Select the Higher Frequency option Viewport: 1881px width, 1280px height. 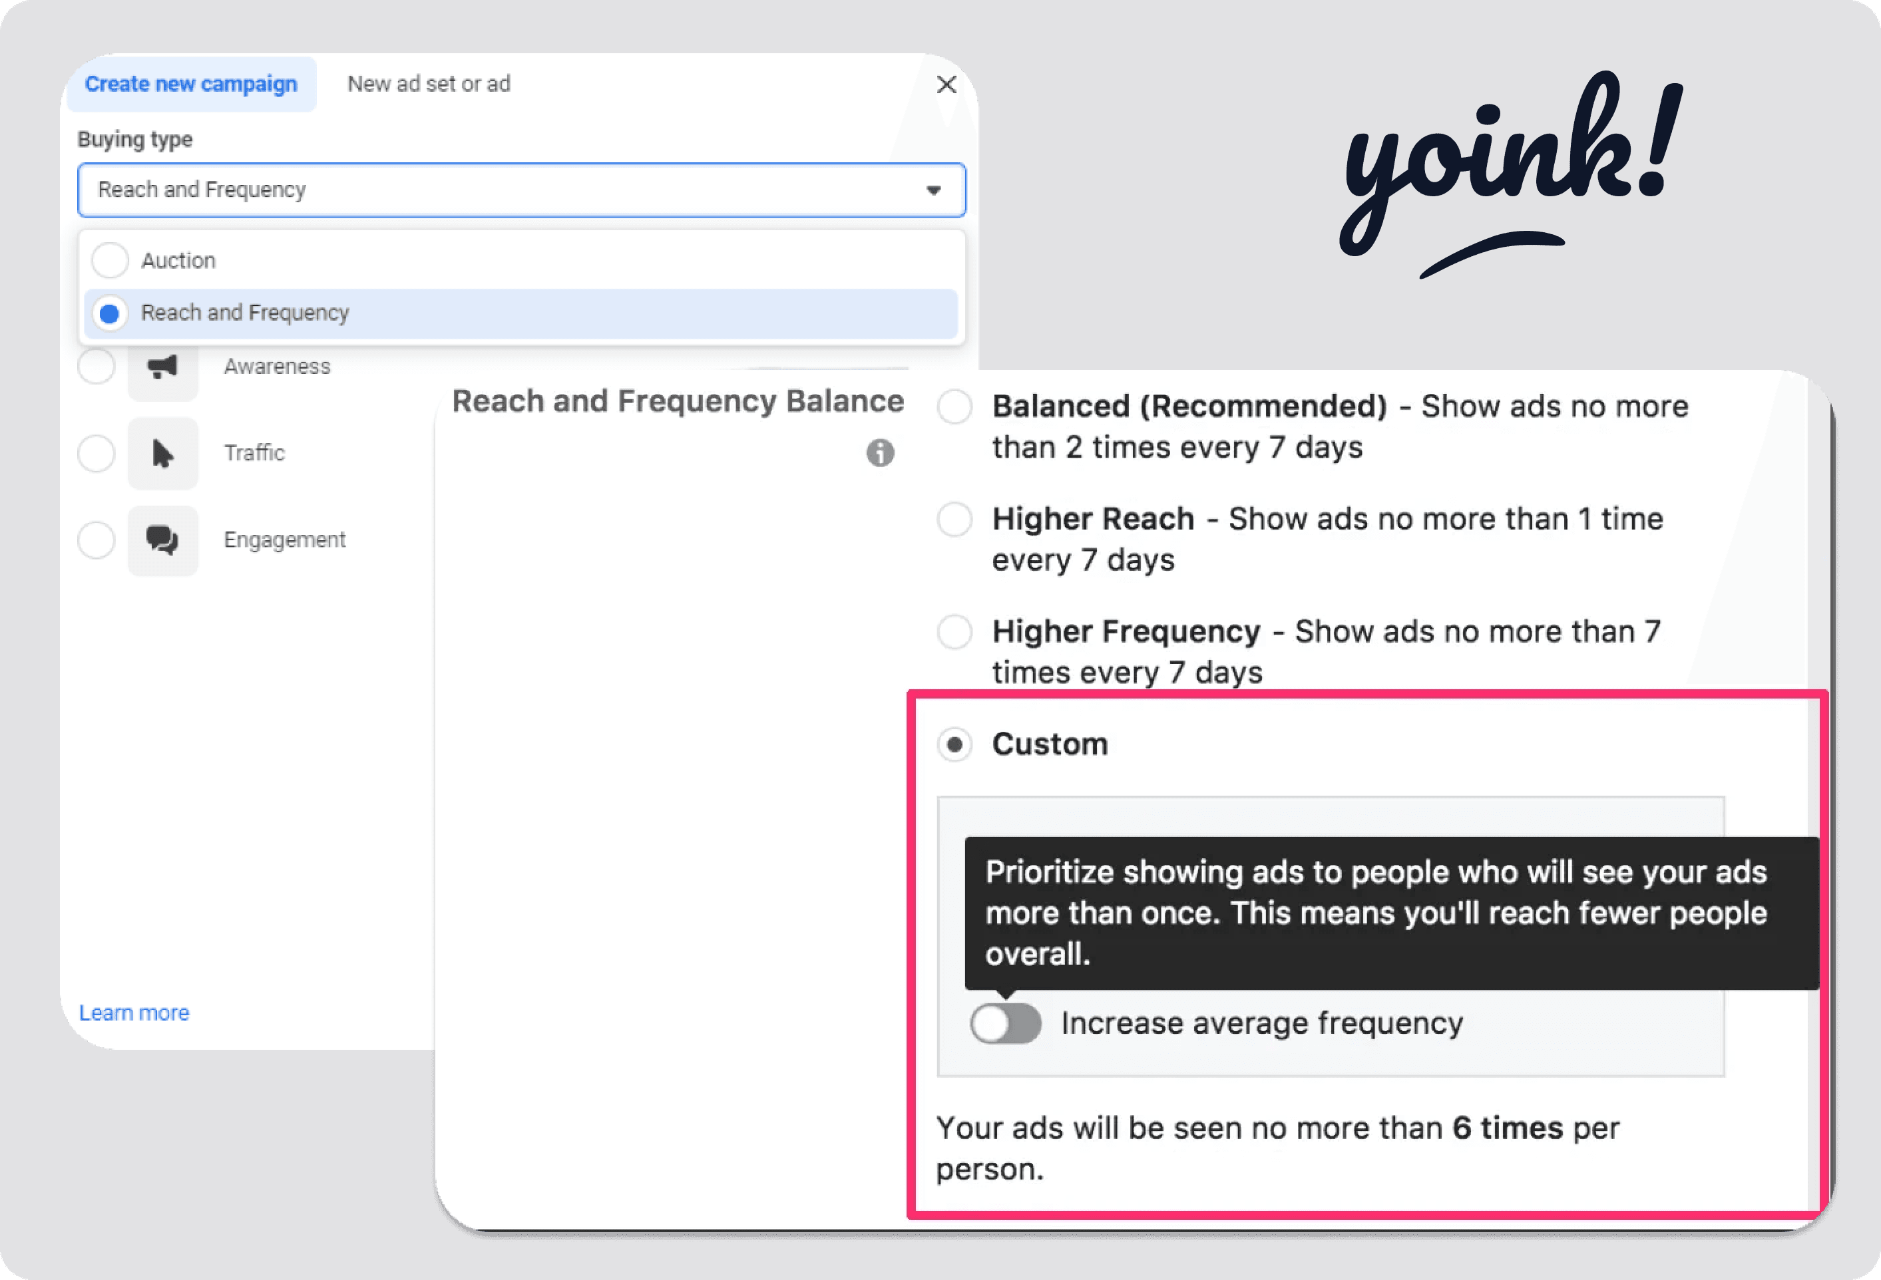(x=955, y=631)
